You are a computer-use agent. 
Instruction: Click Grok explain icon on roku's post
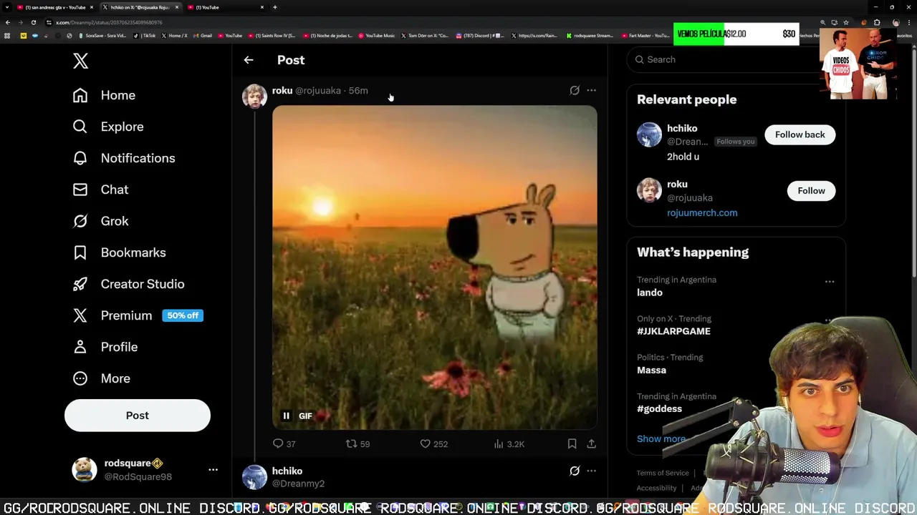(x=575, y=90)
